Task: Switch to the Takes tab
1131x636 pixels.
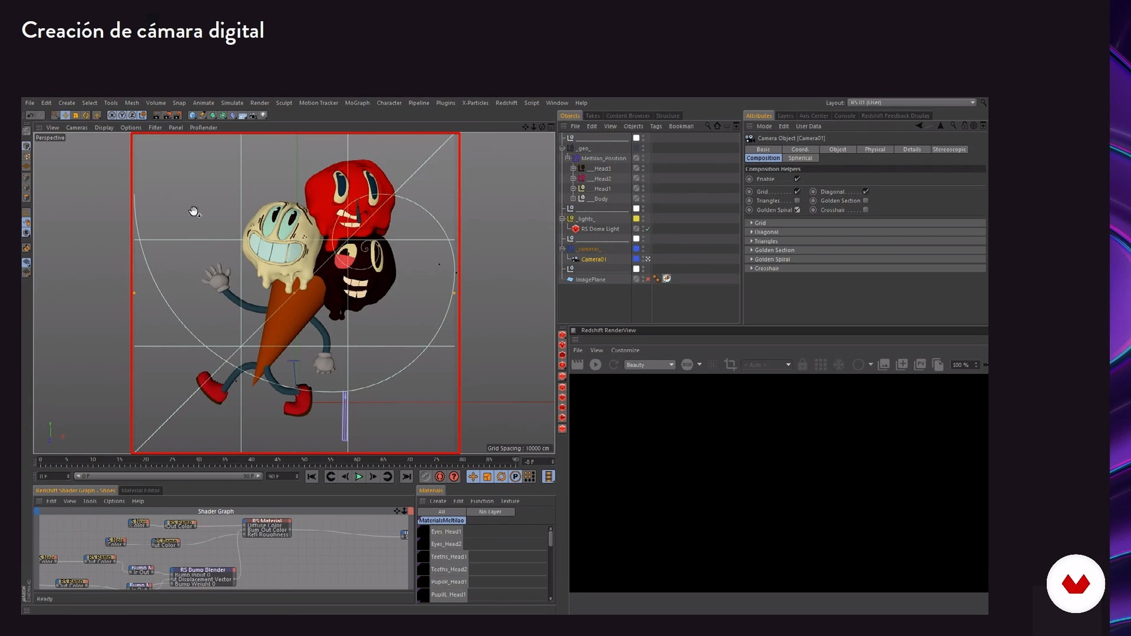Action: (x=593, y=116)
